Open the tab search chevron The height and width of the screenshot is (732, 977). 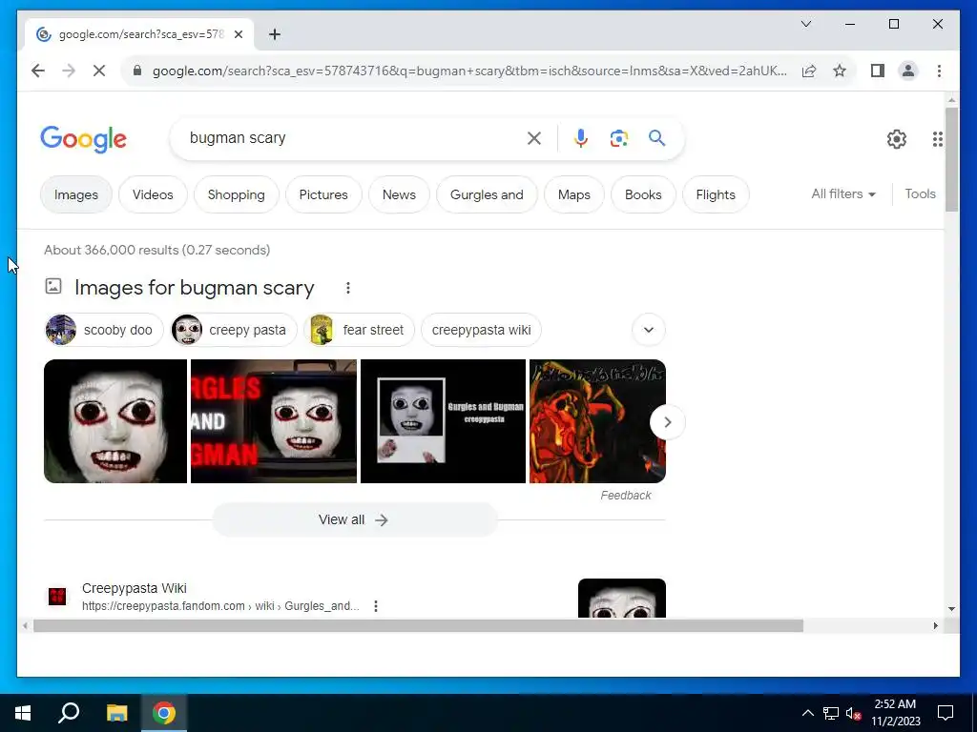point(805,24)
